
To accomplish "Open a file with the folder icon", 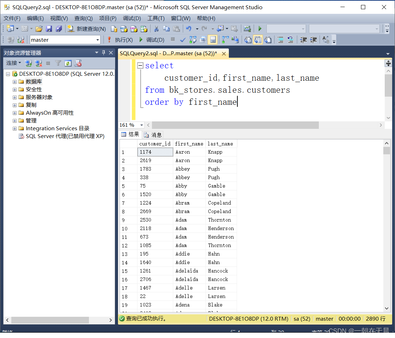I will click(x=39, y=29).
